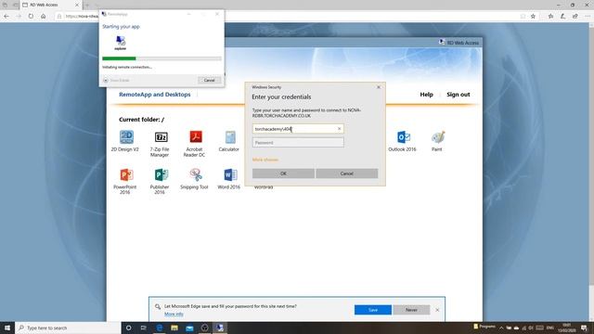The image size is (594, 334).
Task: Switch to the RD Web Access browser tab
Action: tap(50, 5)
